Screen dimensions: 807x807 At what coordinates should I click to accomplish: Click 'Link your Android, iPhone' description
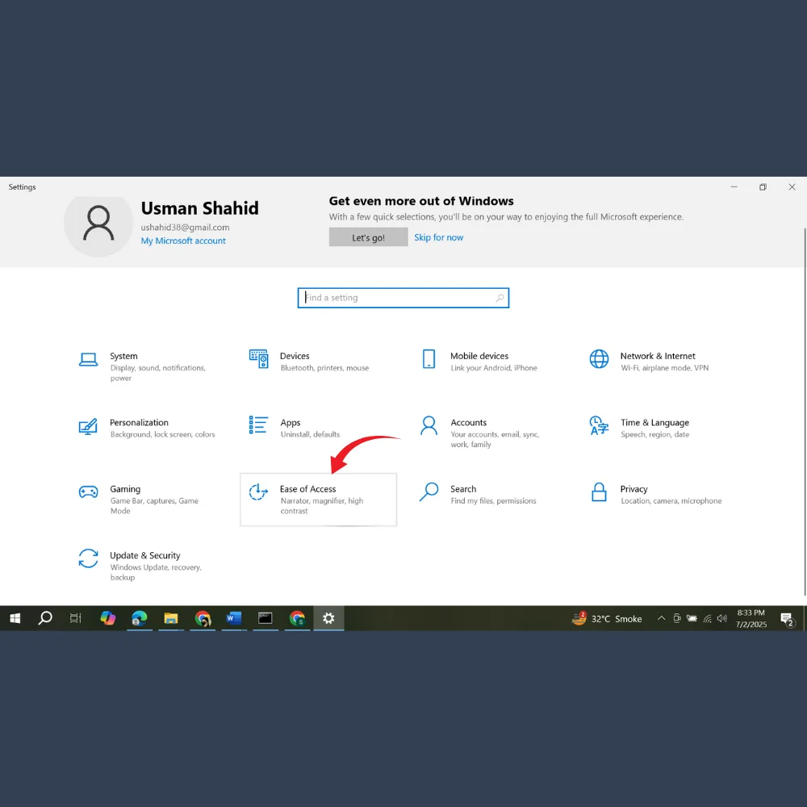point(494,368)
